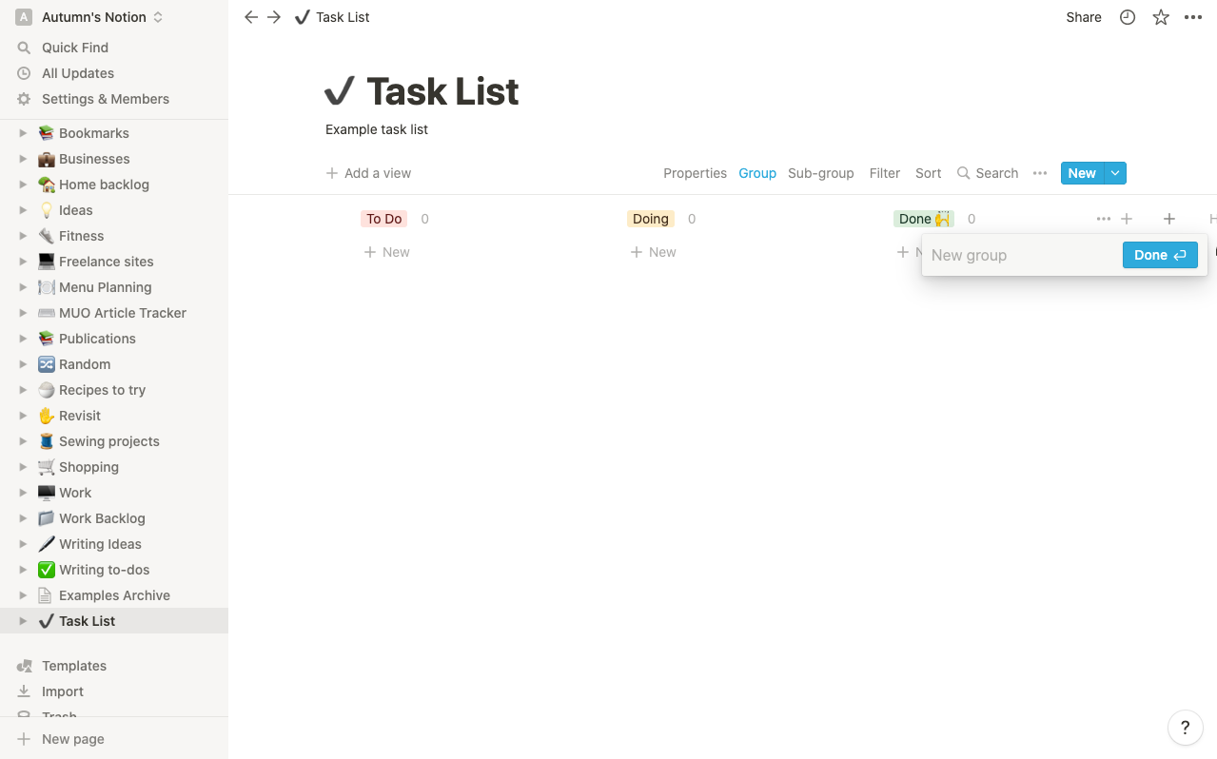Click the Businesses briefcase icon

click(x=46, y=159)
